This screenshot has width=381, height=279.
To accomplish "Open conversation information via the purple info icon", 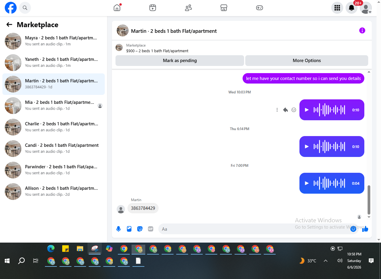I will 362,30.
